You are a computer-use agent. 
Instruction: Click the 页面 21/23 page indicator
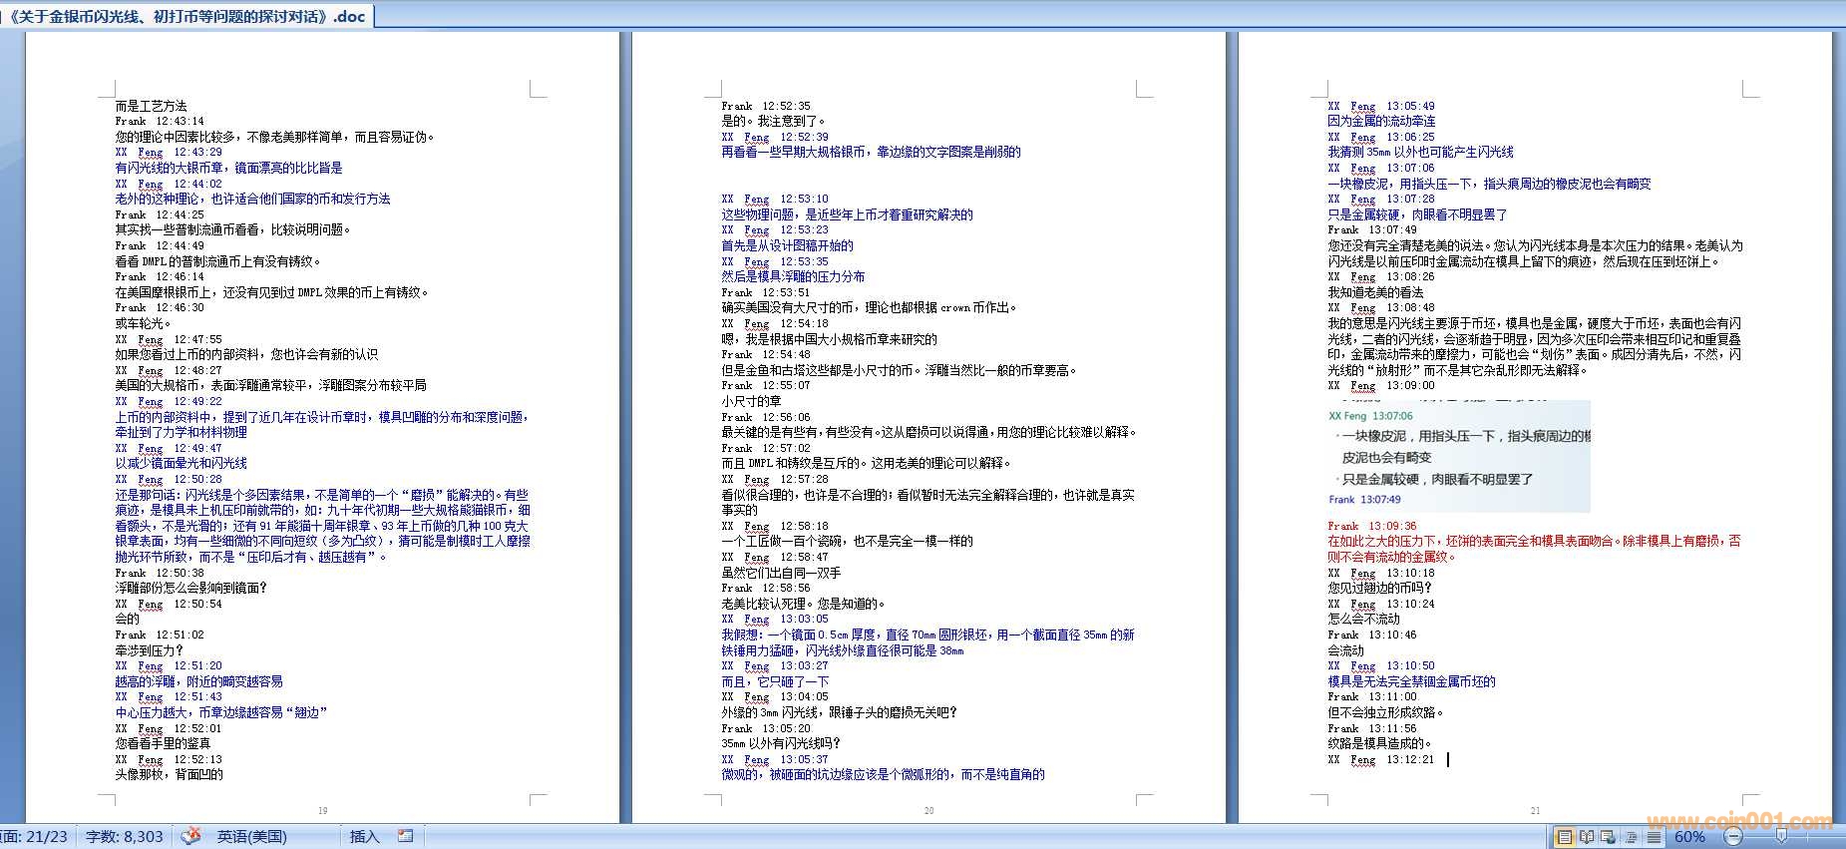35,836
